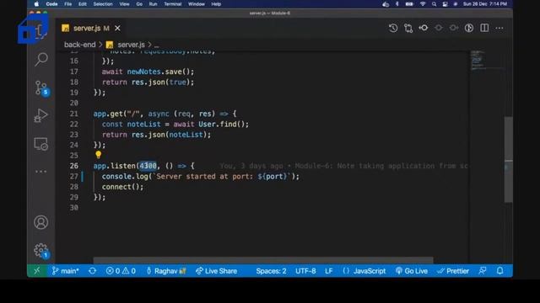Open the Selection menu
Screen dimensions: 540x303
tap(103, 4)
